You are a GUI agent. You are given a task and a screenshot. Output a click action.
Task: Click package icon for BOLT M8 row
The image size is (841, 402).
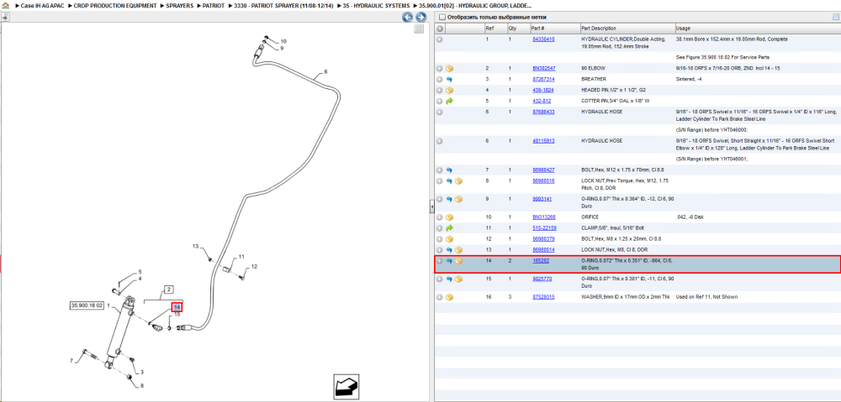[x=449, y=238]
